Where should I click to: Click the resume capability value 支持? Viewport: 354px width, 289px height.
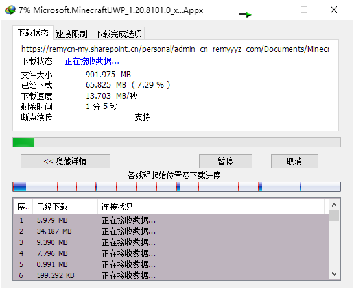(142, 117)
